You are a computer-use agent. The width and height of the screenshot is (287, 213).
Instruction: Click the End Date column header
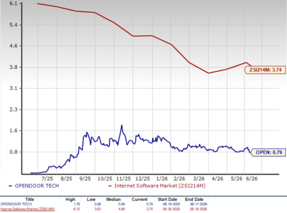(x=194, y=200)
